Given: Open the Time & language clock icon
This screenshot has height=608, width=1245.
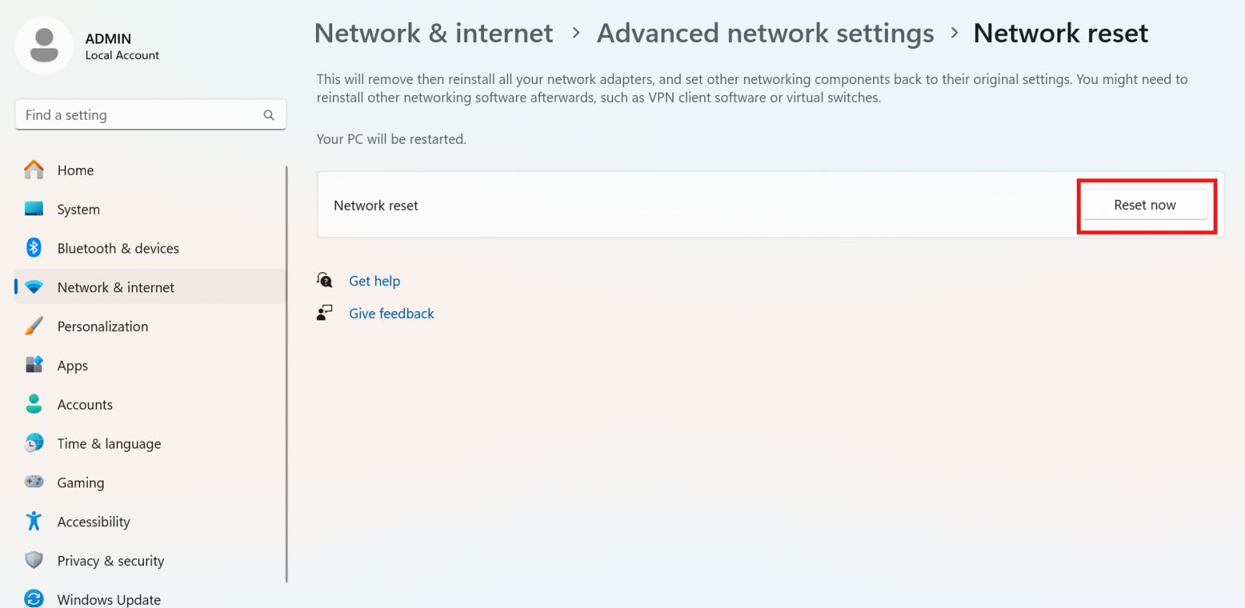Looking at the screenshot, I should pyautogui.click(x=33, y=442).
